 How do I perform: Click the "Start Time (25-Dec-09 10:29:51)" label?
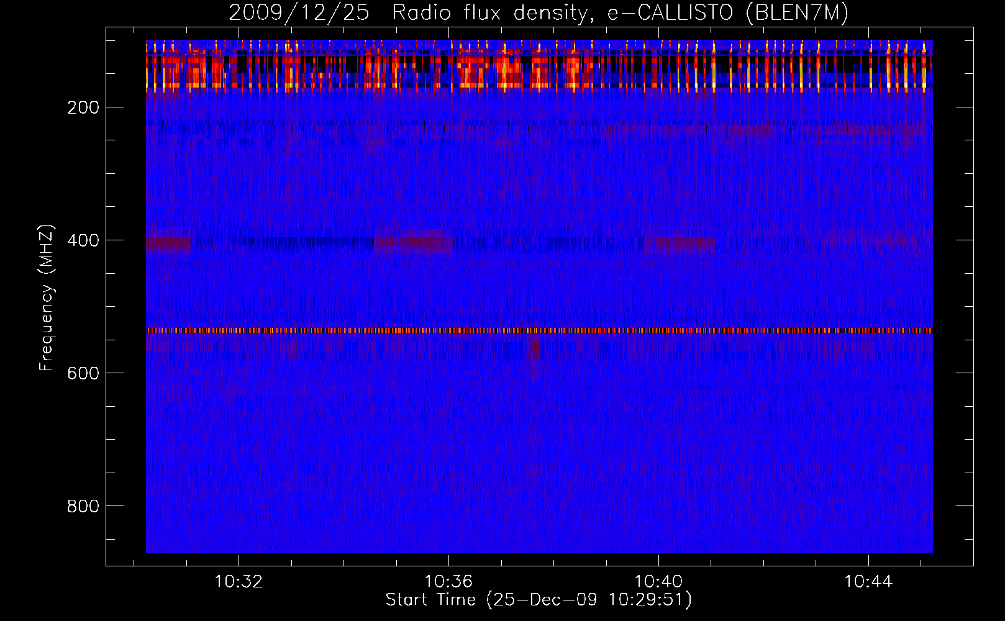(x=539, y=600)
